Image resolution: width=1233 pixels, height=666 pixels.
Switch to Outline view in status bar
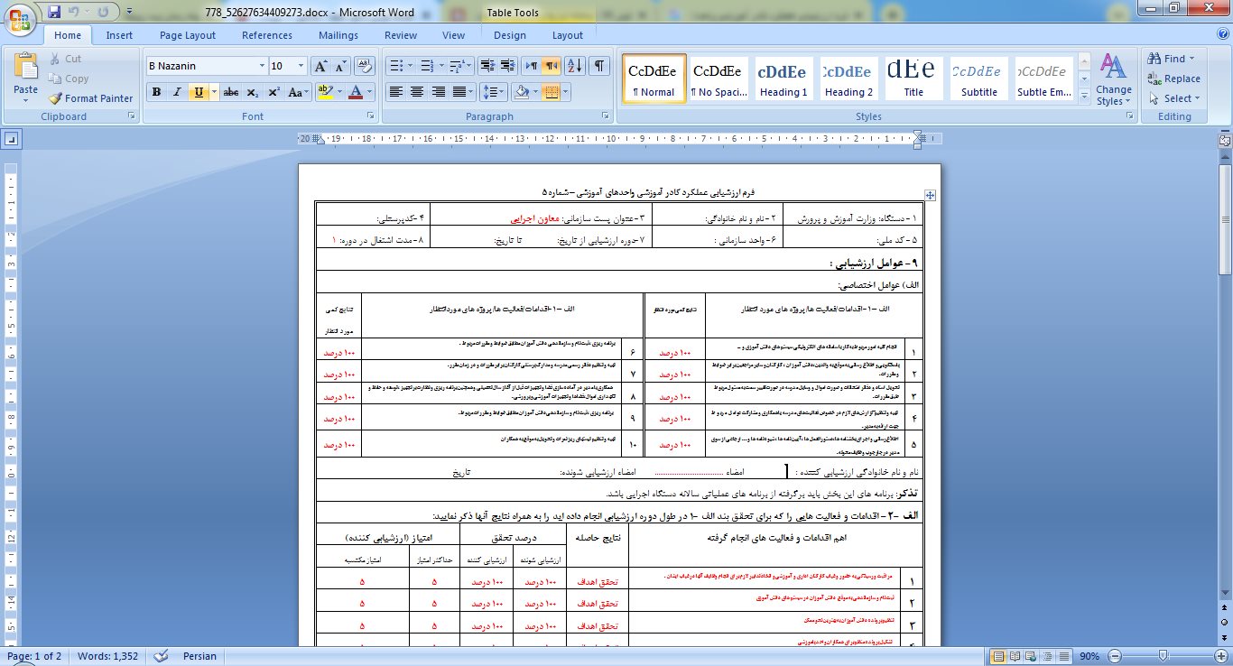[x=1047, y=656]
